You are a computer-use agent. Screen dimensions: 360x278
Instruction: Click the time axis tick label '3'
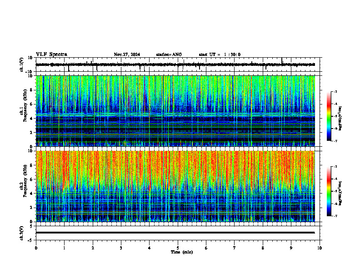(x=121, y=248)
